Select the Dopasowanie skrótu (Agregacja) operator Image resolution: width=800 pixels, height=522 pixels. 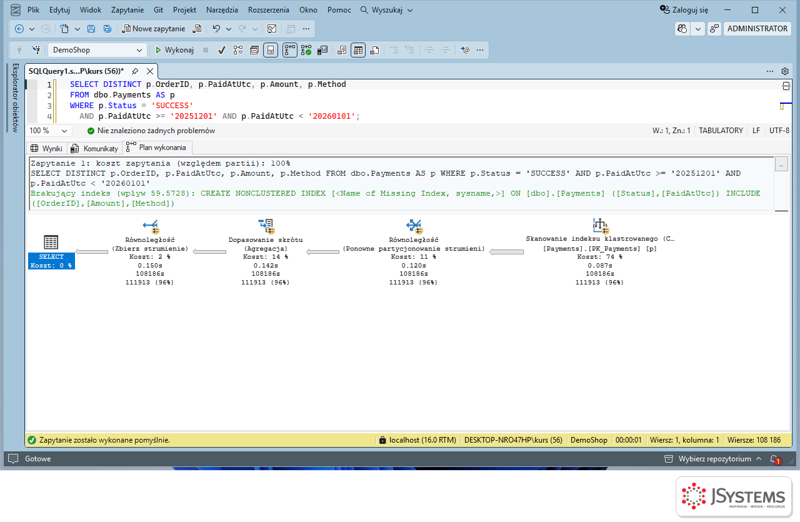[266, 252]
